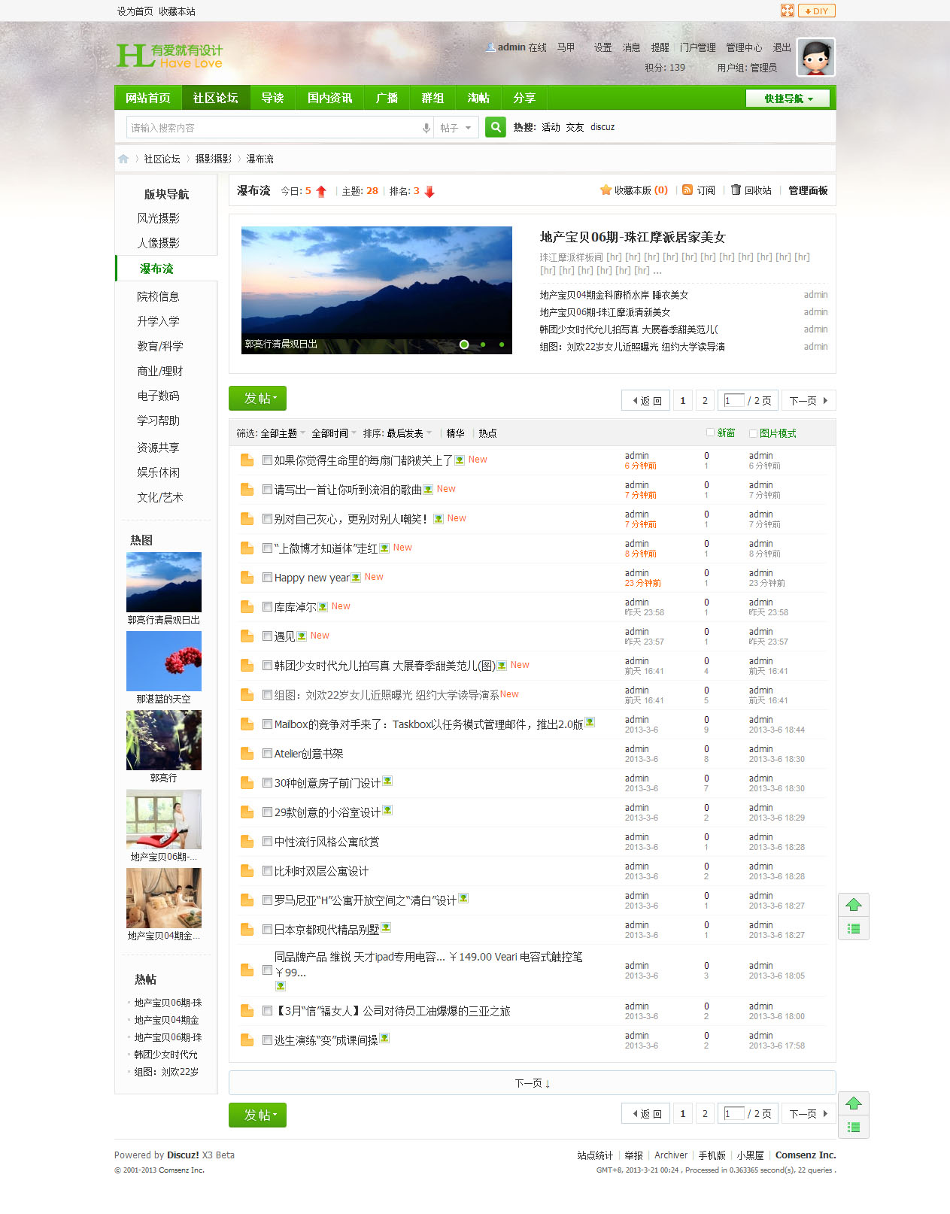Expand the 全部时间 filter dropdown
The height and width of the screenshot is (1214, 950).
[x=334, y=433]
